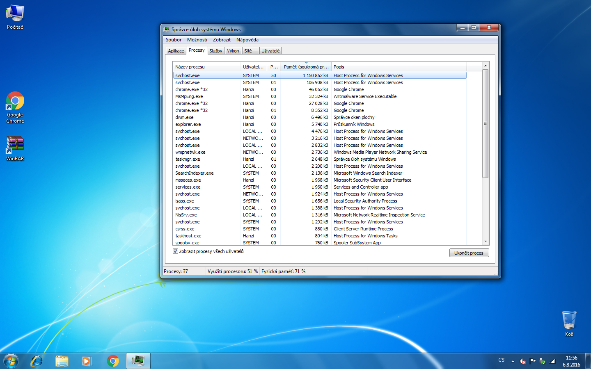The width and height of the screenshot is (591, 369).
Task: Click the Windows Start button
Action: (11, 361)
